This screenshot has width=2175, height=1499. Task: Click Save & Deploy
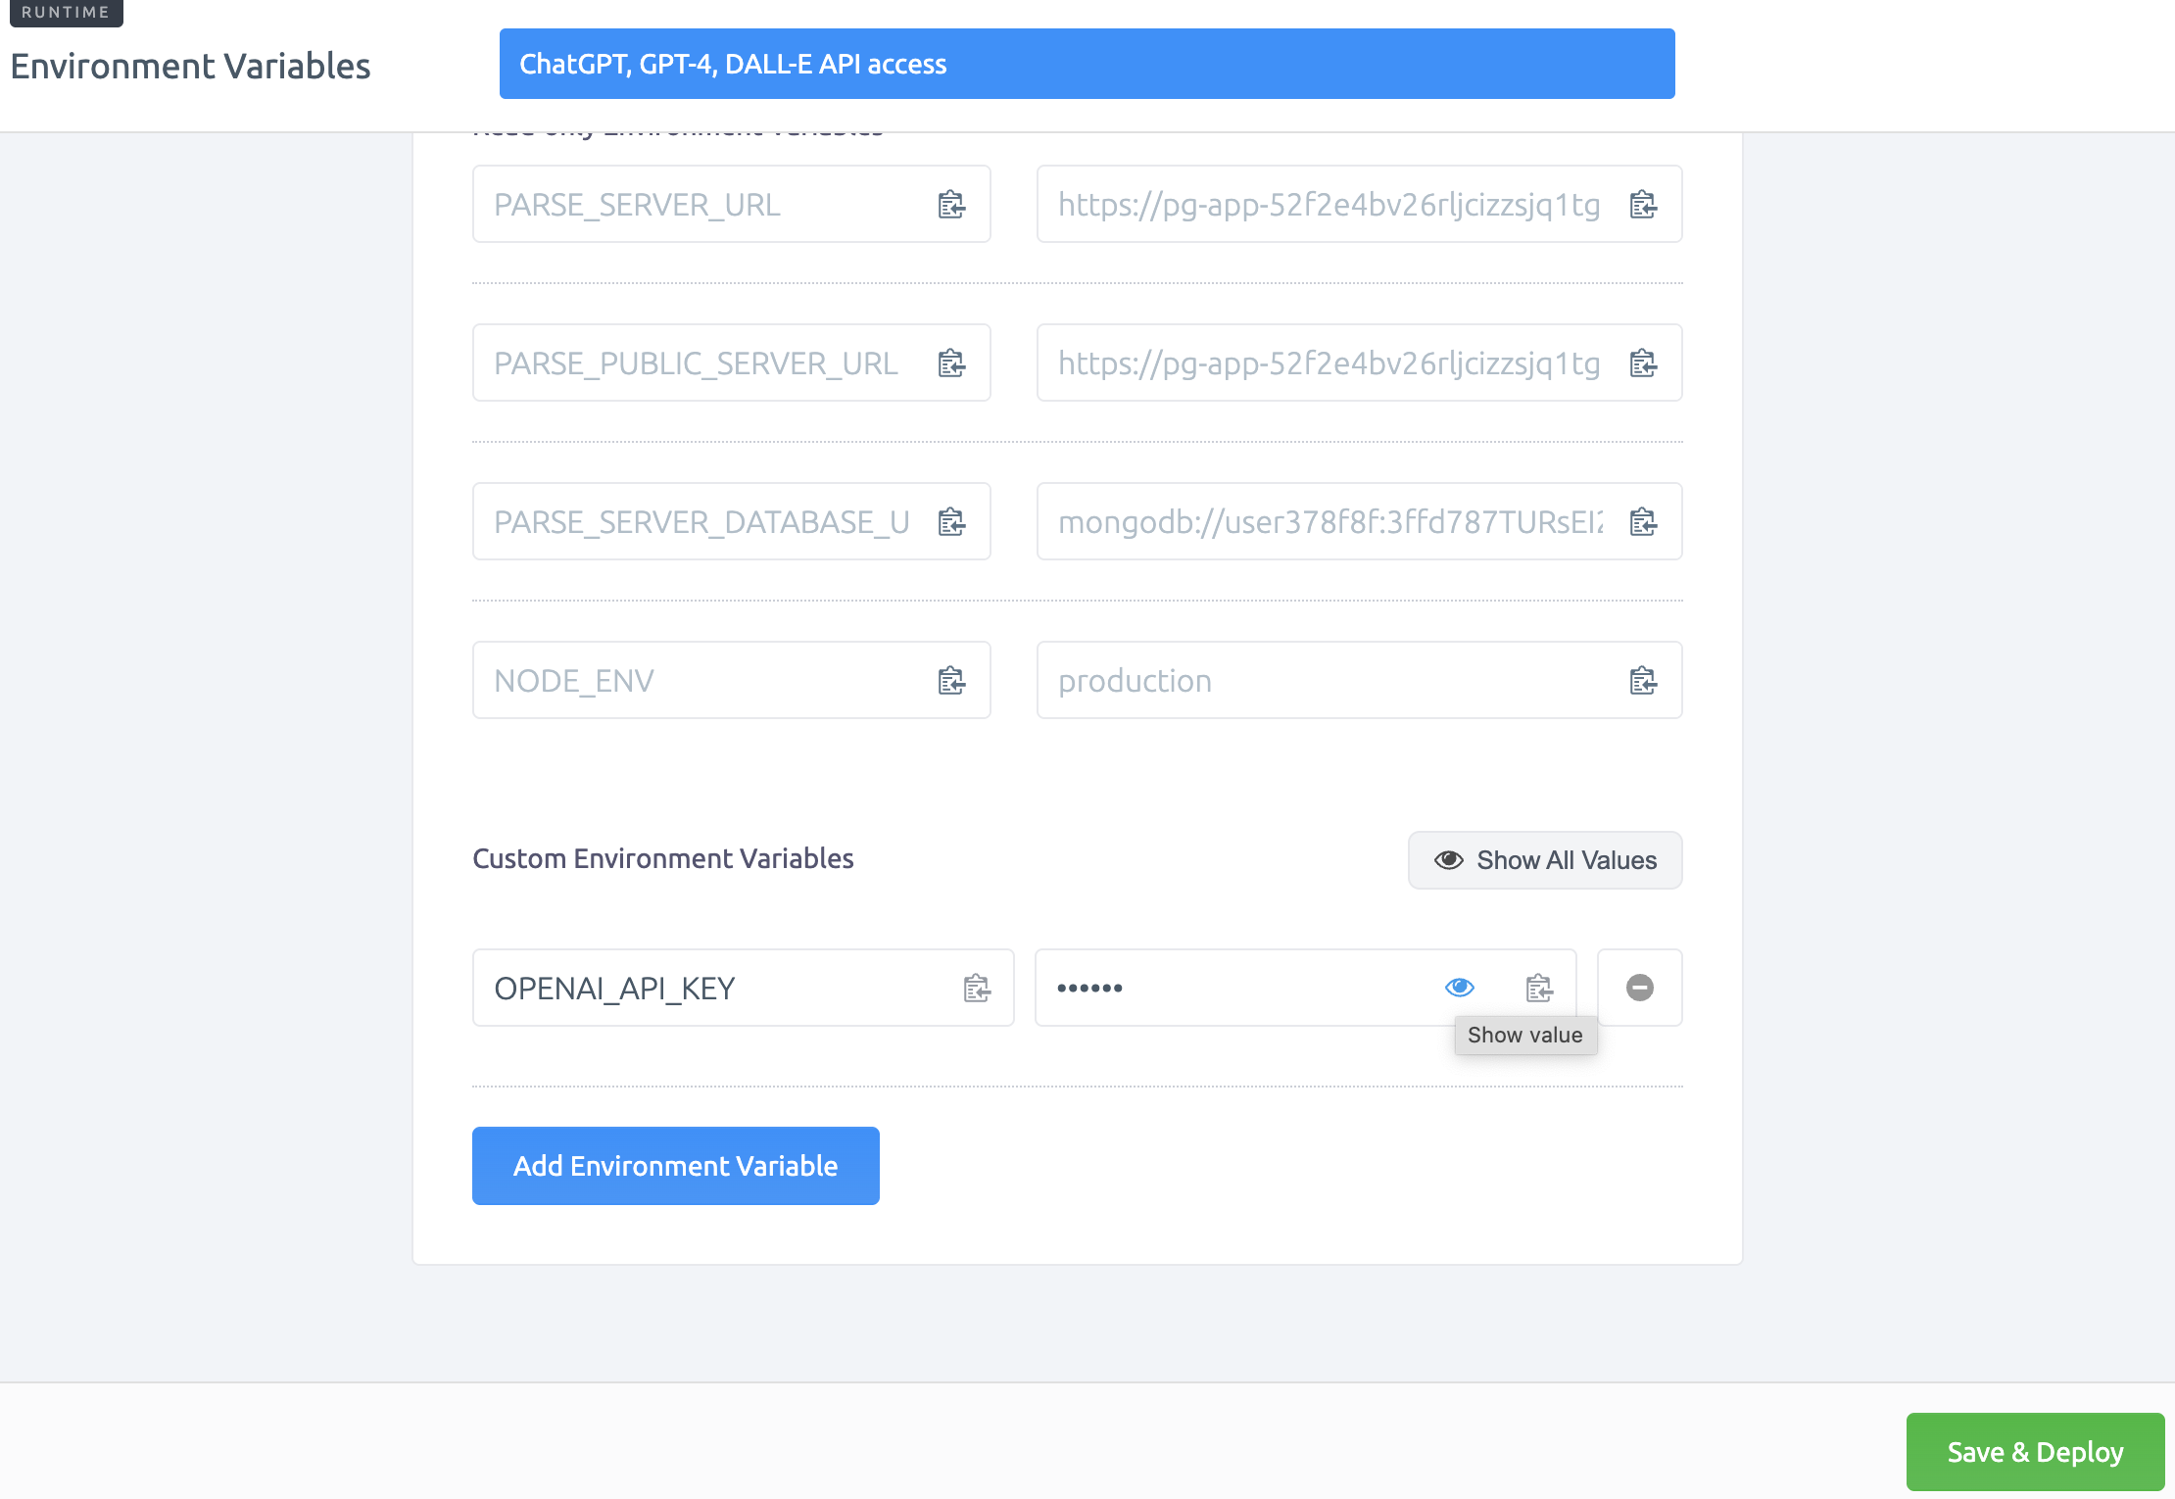(2035, 1452)
